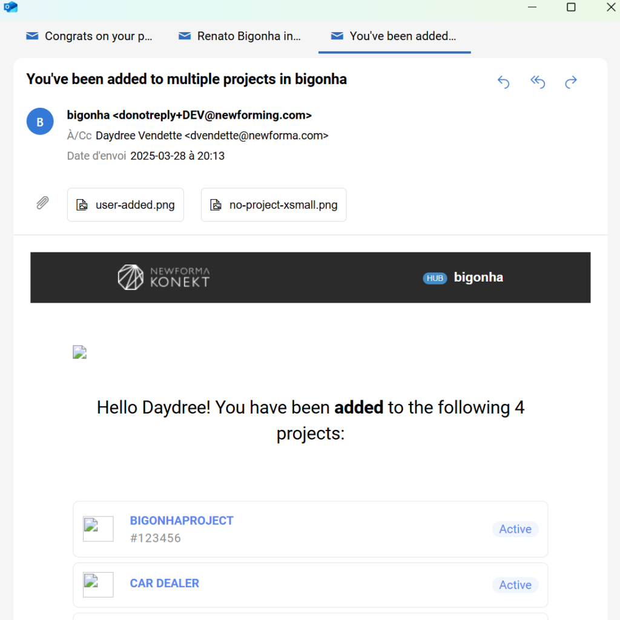Click the paperclip attachments icon
Viewport: 620px width, 620px height.
(x=43, y=203)
